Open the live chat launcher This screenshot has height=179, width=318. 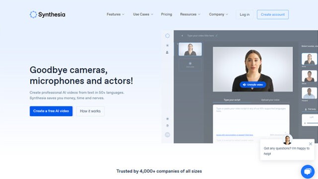tap(308, 172)
